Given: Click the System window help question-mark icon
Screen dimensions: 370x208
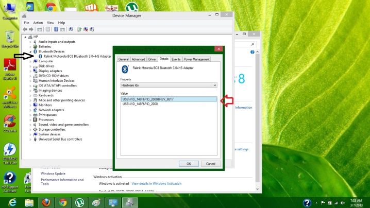Looking at the screenshot, I should coord(253,52).
